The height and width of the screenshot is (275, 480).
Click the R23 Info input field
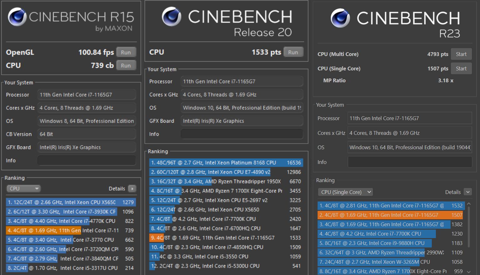pos(410,162)
